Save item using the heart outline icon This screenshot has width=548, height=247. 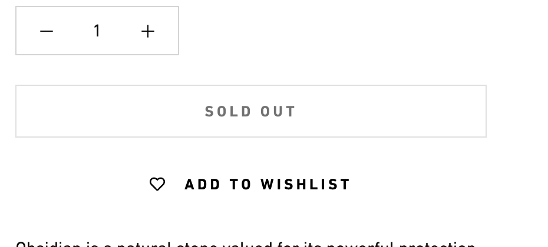pos(157,184)
